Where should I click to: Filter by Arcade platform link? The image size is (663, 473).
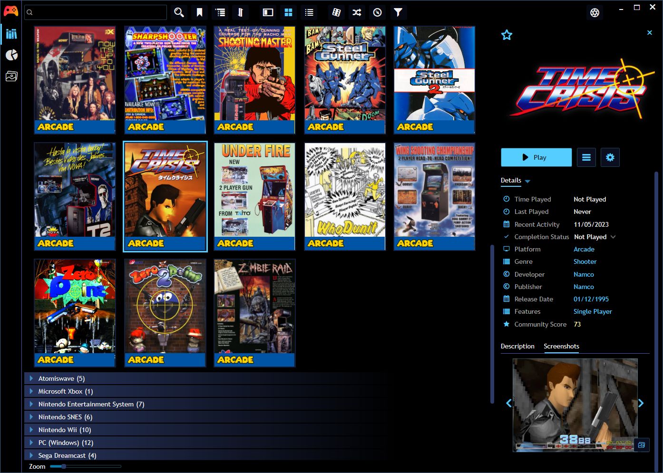(x=584, y=249)
